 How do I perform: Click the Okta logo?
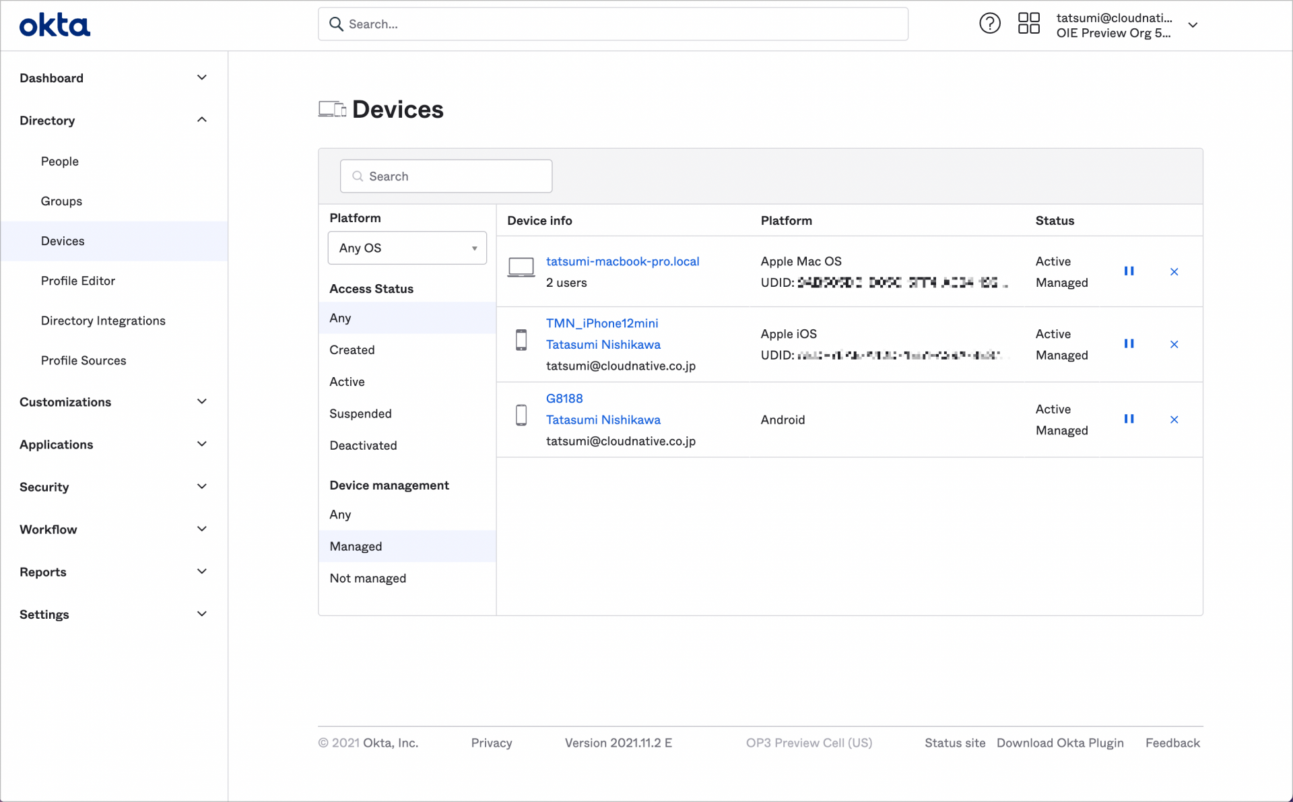point(54,24)
